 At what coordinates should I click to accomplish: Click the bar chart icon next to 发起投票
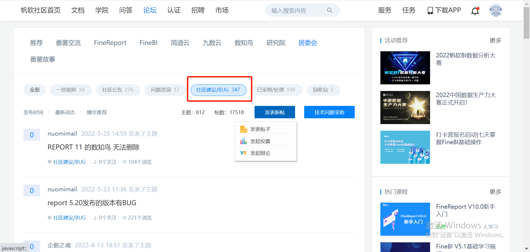(x=243, y=141)
